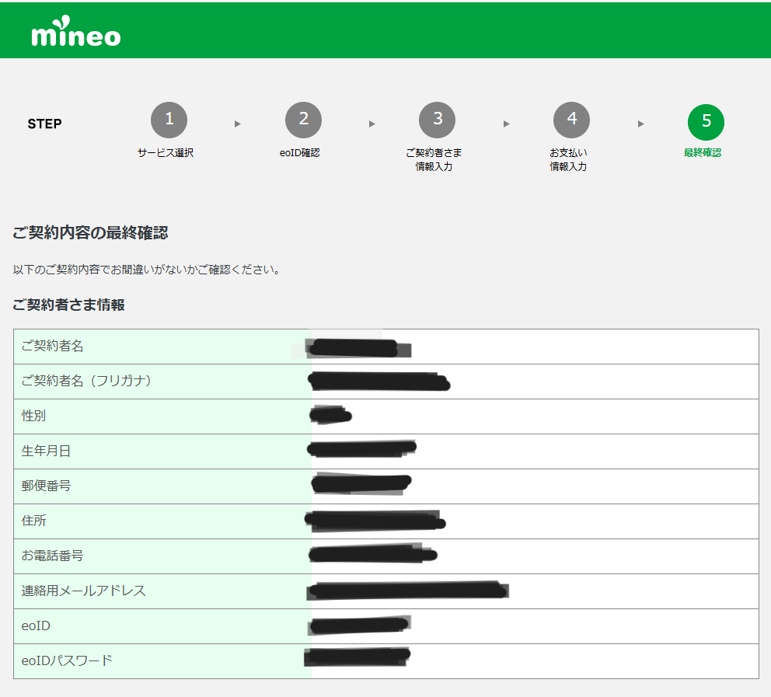Click the 生年月日 row label
The image size is (771, 697).
[46, 451]
